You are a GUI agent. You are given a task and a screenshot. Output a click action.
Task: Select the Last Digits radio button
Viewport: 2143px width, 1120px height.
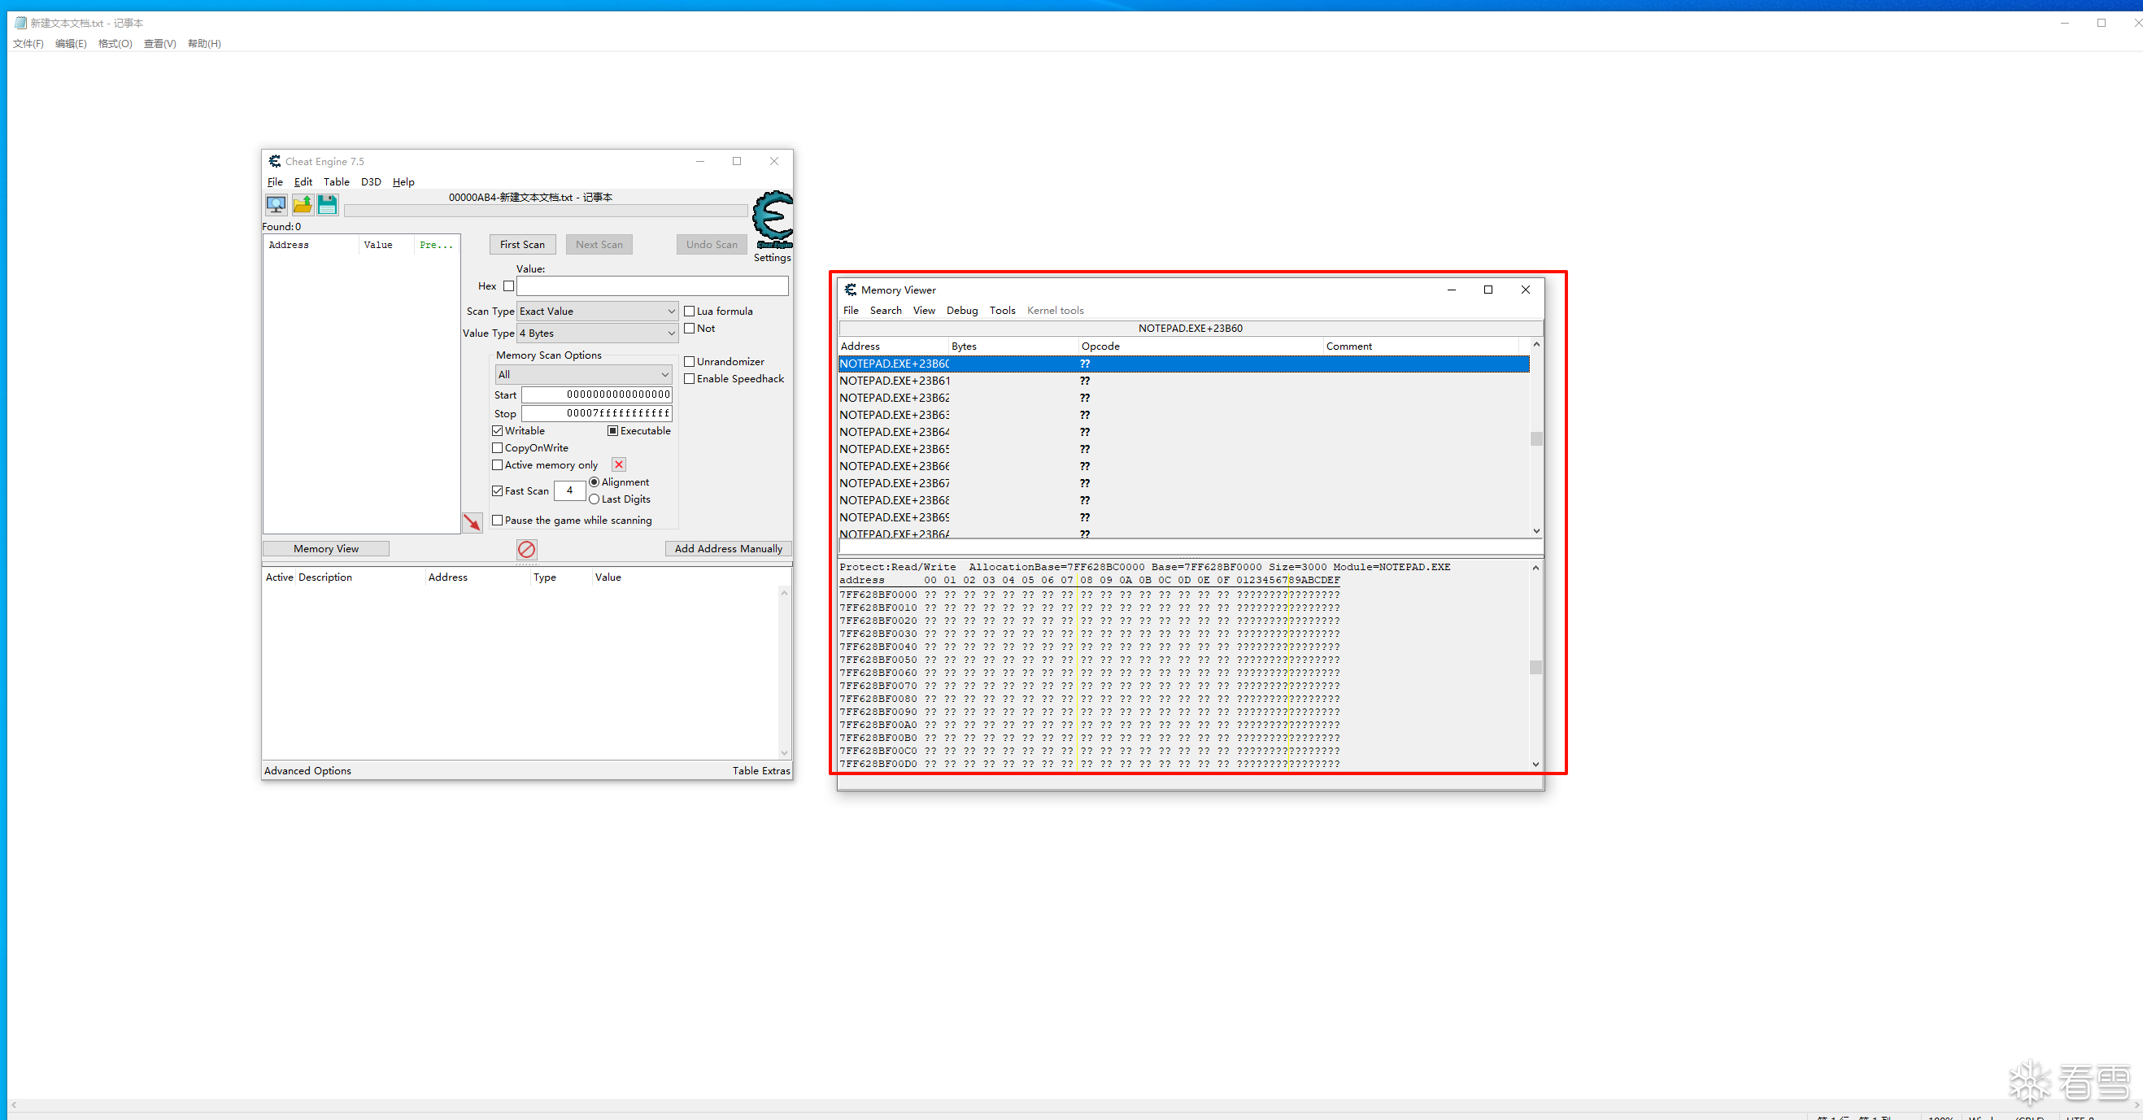[x=594, y=499]
